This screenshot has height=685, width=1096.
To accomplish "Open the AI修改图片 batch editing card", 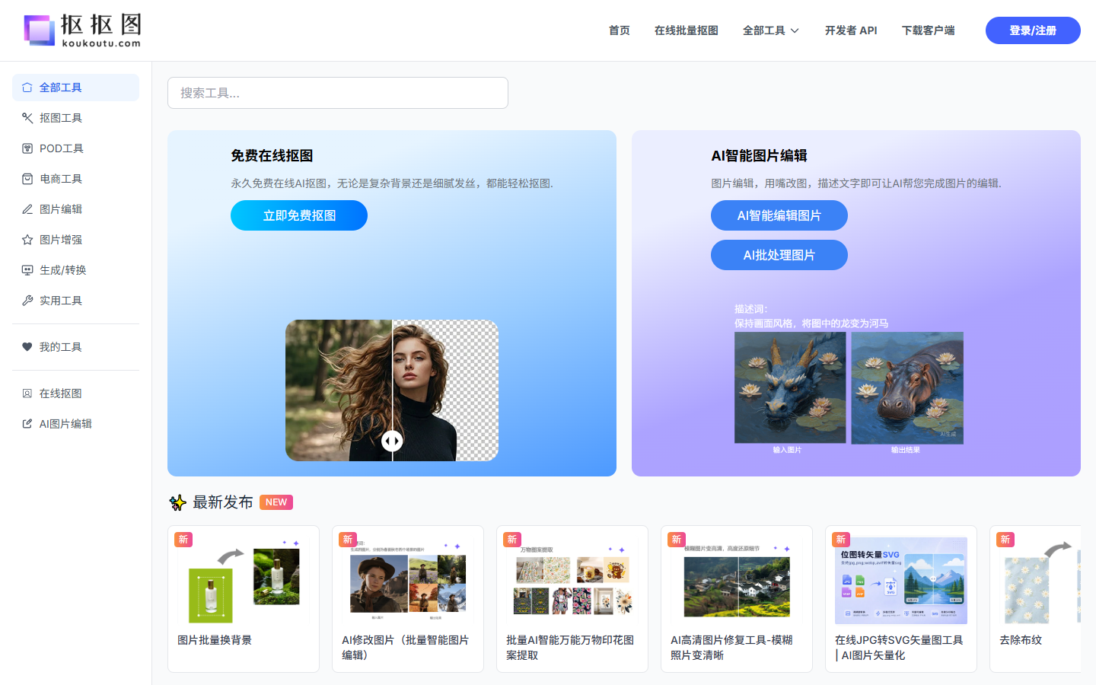I will [408, 599].
